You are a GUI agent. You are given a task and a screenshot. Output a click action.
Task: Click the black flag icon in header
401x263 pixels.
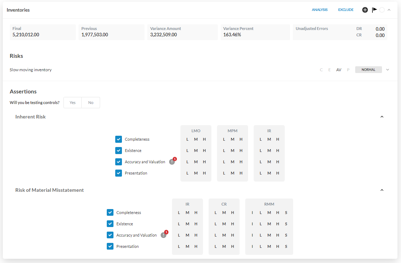tap(374, 10)
